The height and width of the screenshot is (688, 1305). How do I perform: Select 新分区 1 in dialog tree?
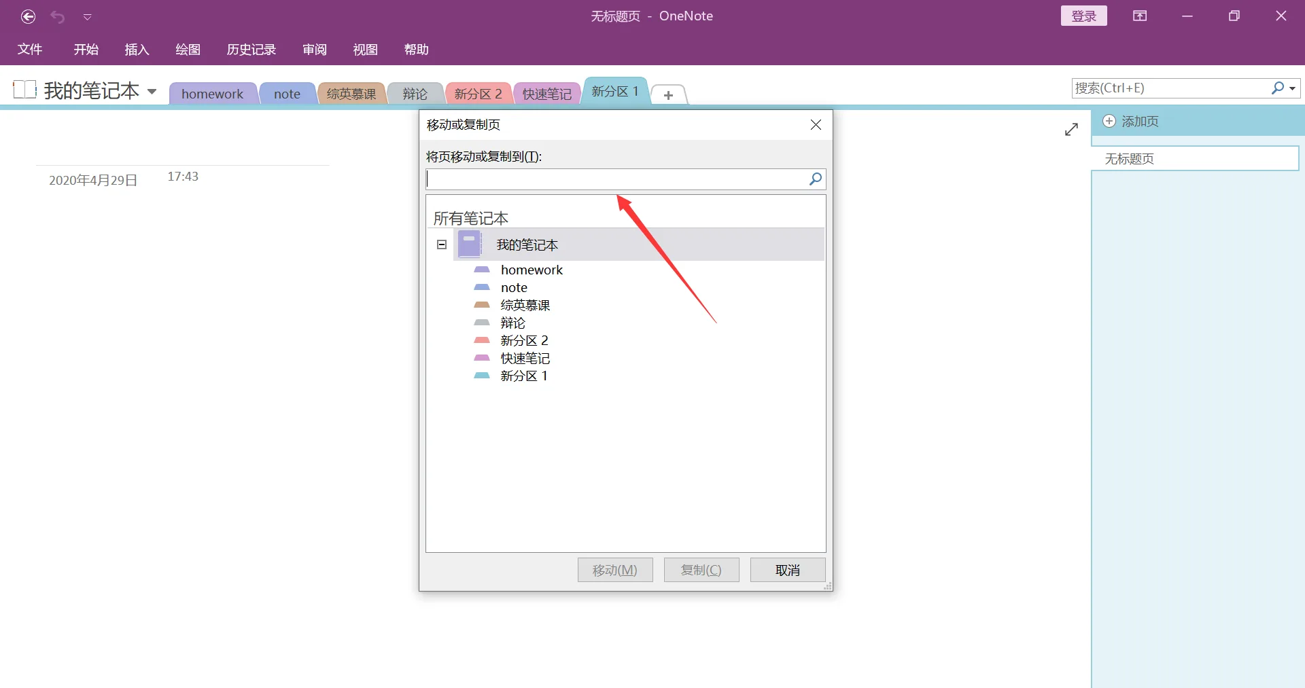click(524, 376)
